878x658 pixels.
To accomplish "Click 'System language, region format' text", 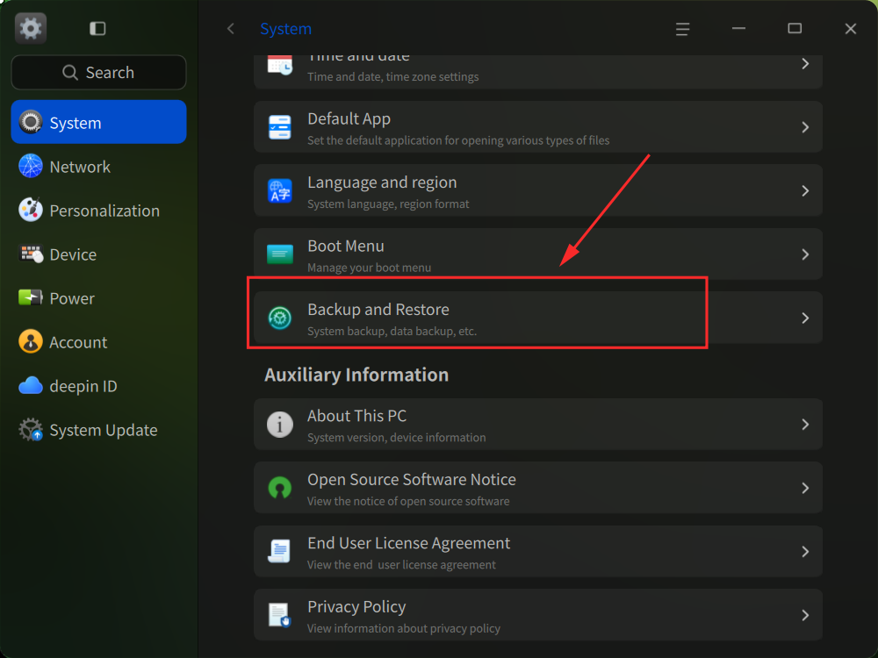I will 388,204.
